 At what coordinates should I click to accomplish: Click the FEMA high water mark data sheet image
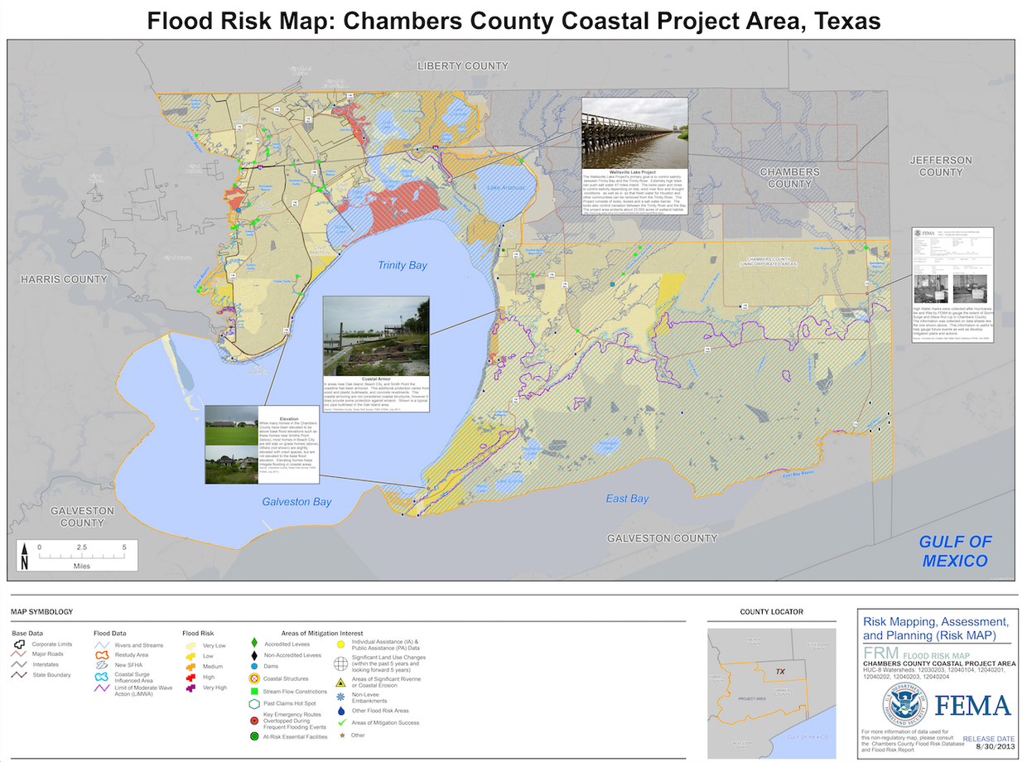(952, 265)
